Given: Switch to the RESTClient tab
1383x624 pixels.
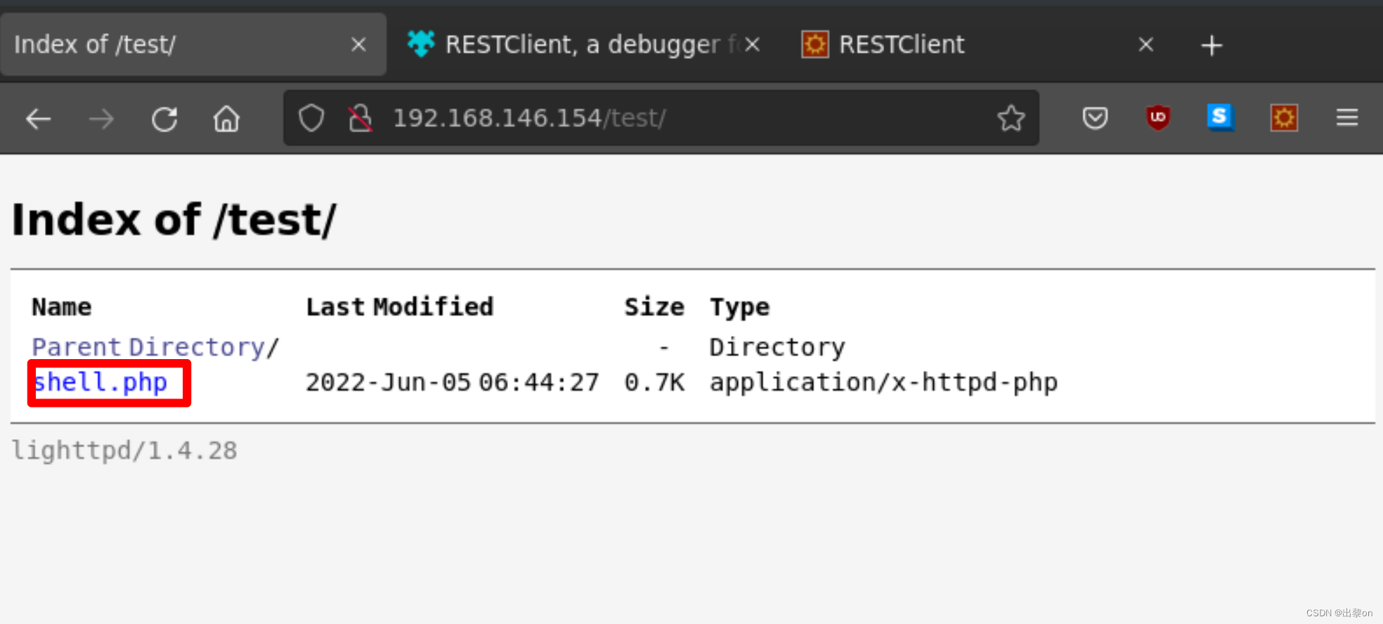Looking at the screenshot, I should (x=977, y=44).
